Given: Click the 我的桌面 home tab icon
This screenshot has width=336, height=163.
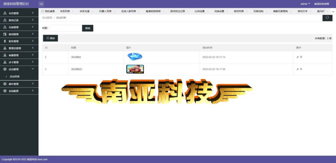Looking at the screenshot, I should pyautogui.click(x=42, y=11).
